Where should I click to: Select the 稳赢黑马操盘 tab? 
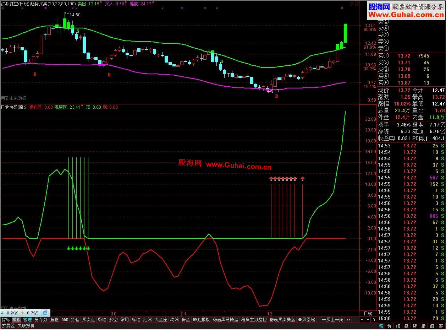point(225,320)
